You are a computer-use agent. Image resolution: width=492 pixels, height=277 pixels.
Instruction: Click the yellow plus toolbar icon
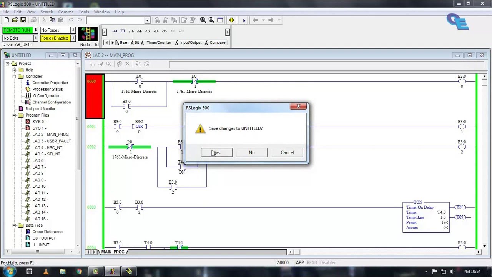point(231,20)
